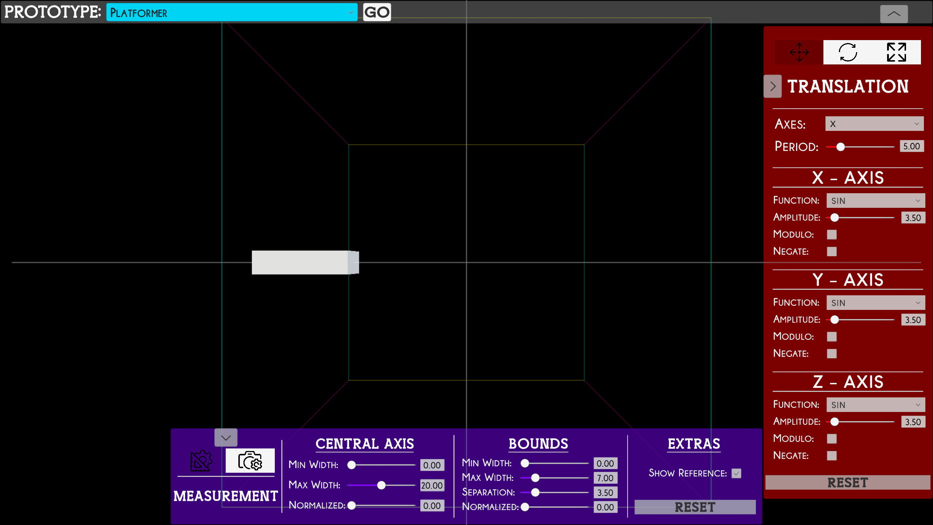Open the Prototype Platformer dropdown

(232, 13)
